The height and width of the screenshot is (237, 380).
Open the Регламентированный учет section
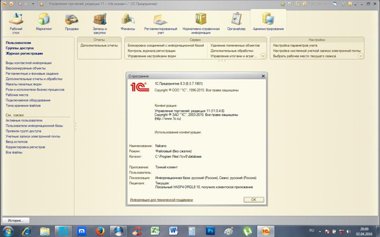pos(161,23)
